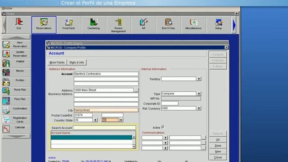The width and height of the screenshot is (288, 162).
Task: Click the Close button in profile
Action: pos(218,157)
